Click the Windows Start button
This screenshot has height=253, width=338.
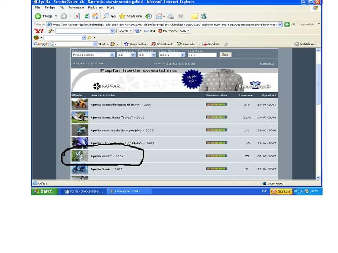(45, 191)
